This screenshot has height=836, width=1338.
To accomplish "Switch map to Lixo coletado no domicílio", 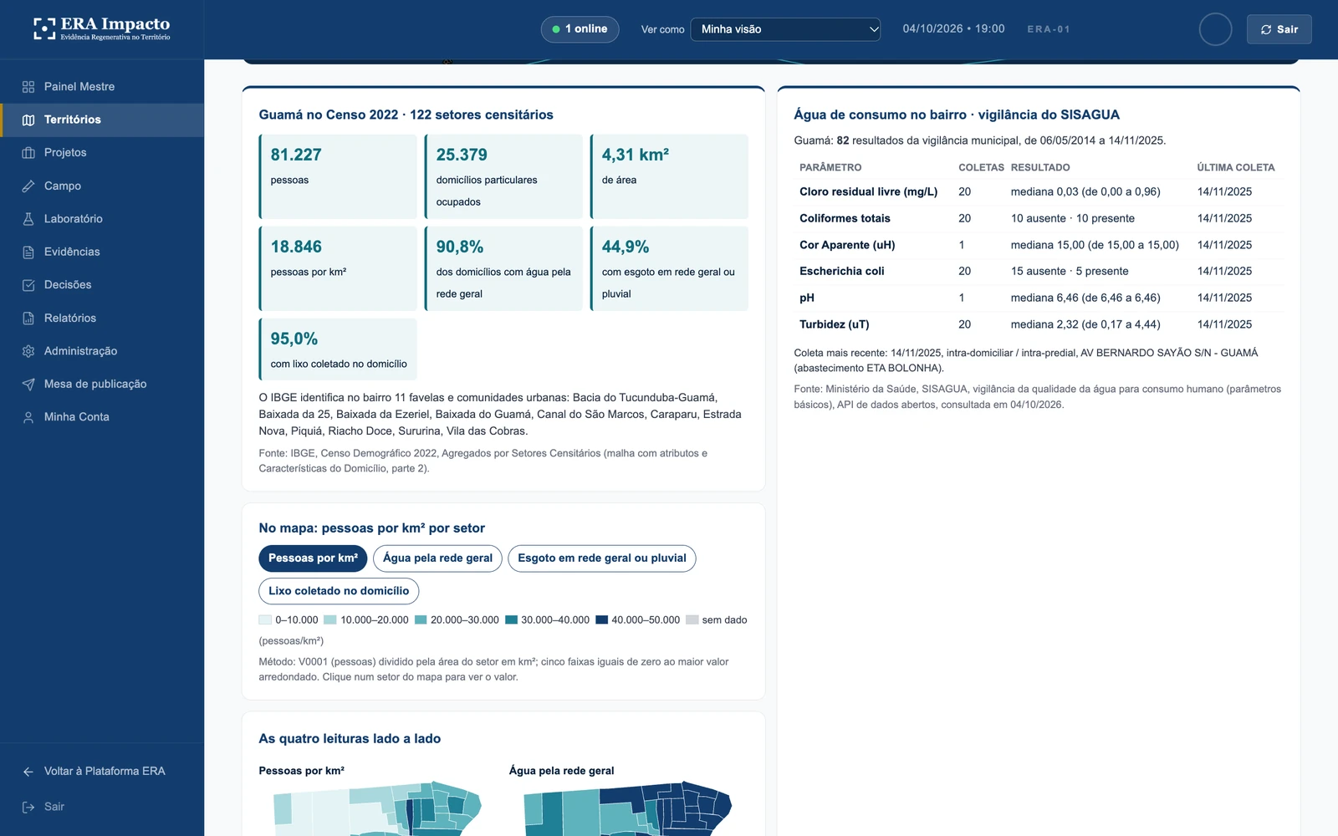I will click(339, 591).
